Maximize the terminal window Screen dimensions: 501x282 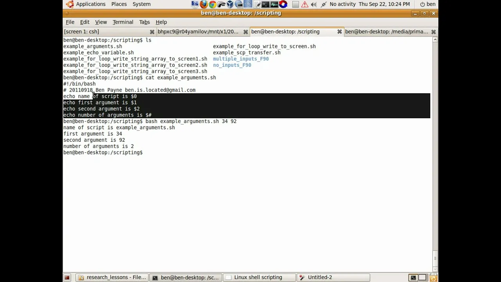click(424, 13)
